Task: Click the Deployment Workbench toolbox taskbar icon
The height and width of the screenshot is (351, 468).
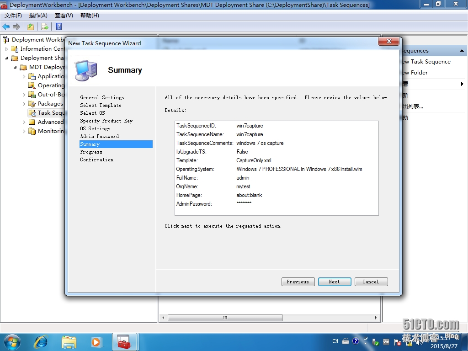Action: tap(124, 342)
